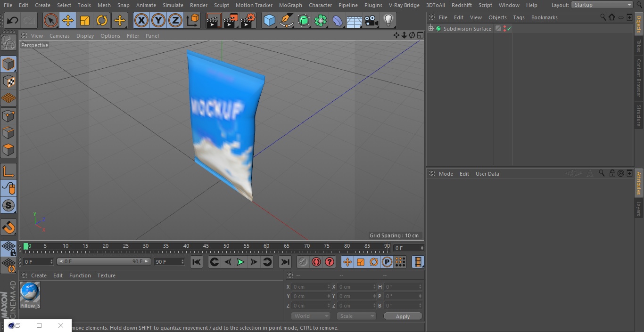
Task: Toggle Z axis lock
Action: (175, 20)
